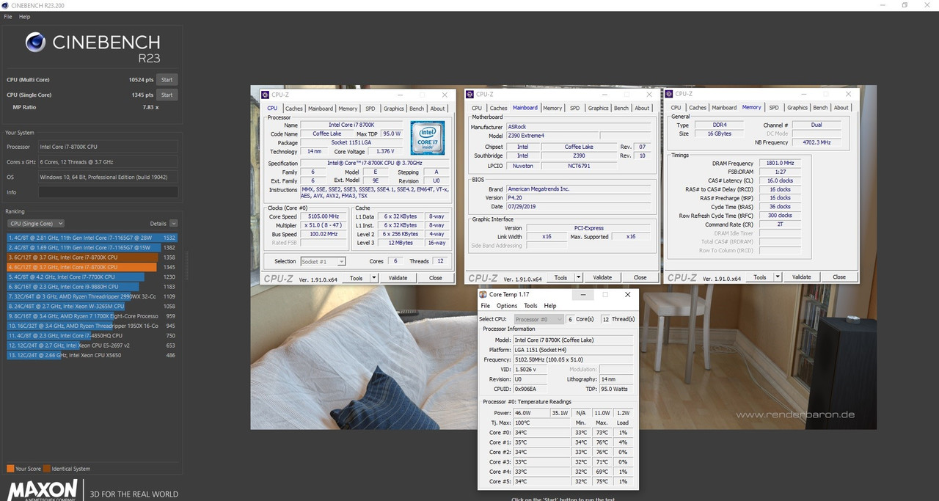939x501 pixels.
Task: Switch to CPU tab in Mainboard CPU-Z window
Action: (477, 109)
